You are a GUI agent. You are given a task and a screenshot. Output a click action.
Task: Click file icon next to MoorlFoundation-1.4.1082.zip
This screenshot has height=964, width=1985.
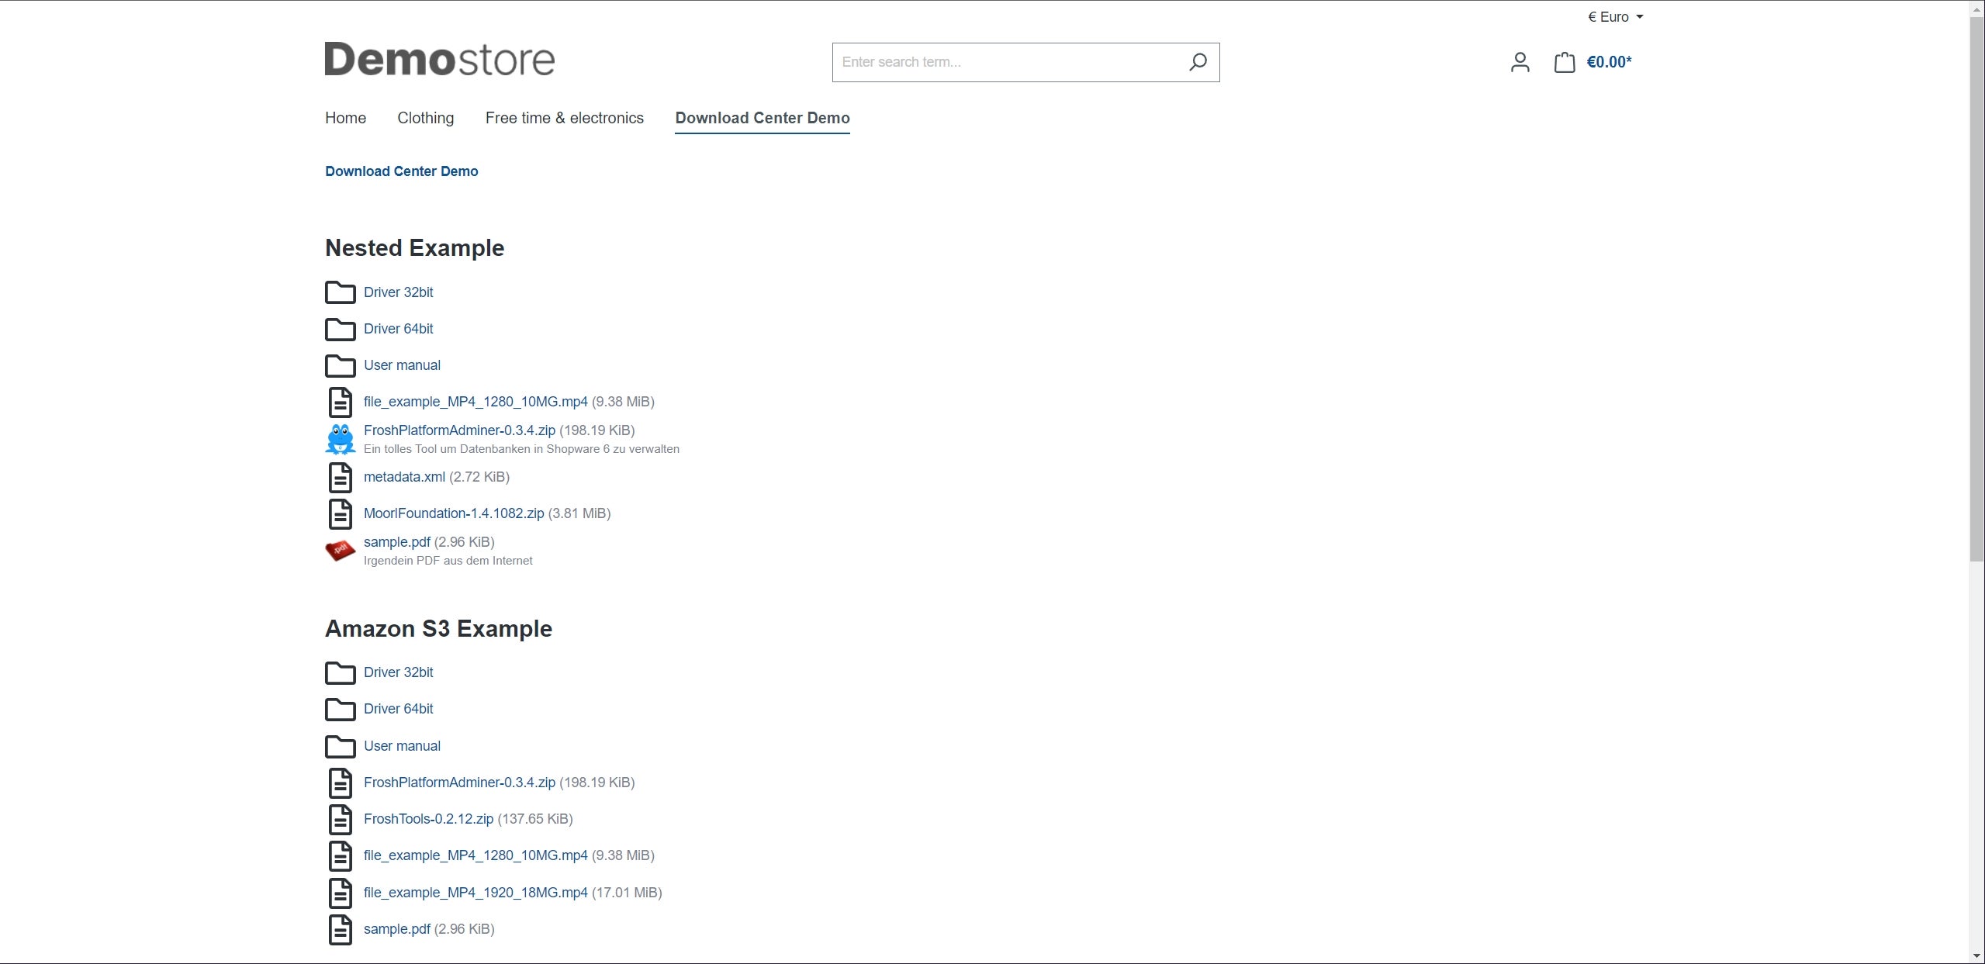[340, 514]
